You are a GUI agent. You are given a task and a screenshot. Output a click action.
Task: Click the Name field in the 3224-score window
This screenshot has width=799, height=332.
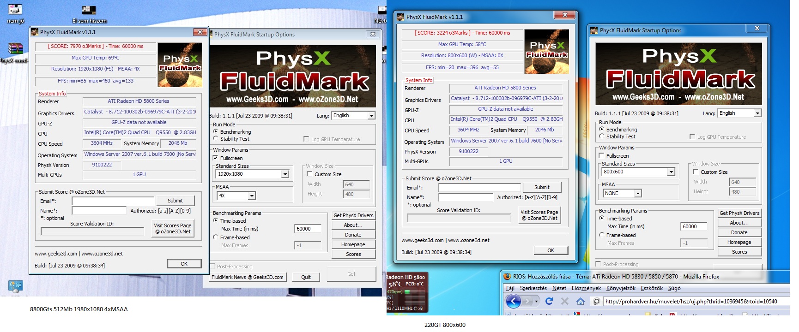coord(466,197)
